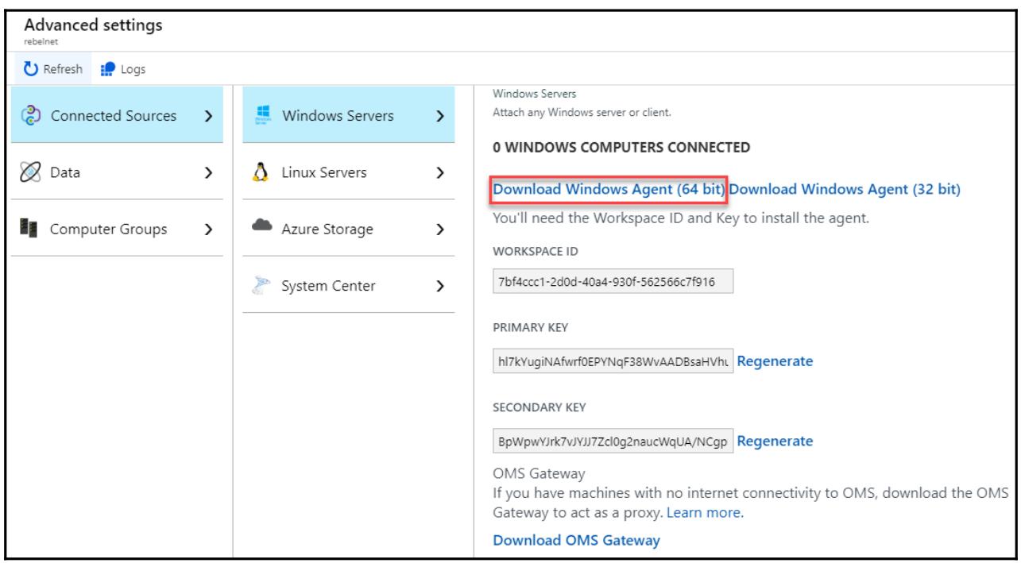This screenshot has width=1021, height=563.
Task: Expand Computer Groups chevron arrow
Action: 207,229
